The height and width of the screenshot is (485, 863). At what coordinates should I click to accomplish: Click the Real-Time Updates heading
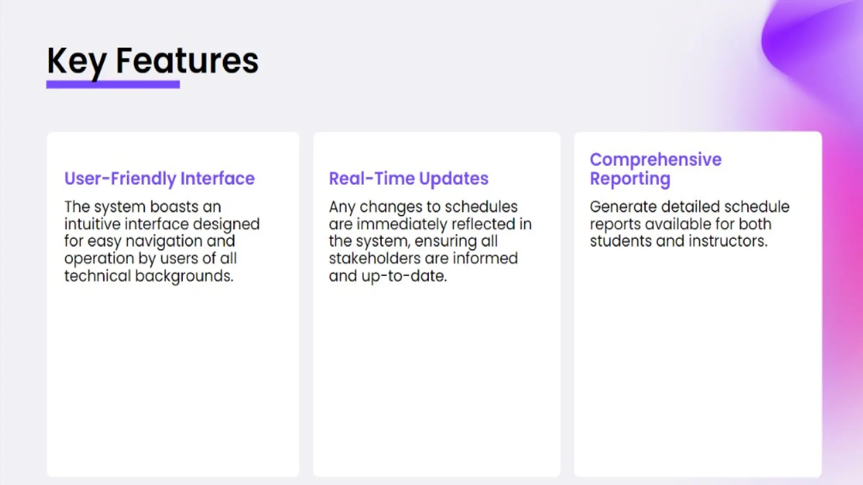click(408, 179)
